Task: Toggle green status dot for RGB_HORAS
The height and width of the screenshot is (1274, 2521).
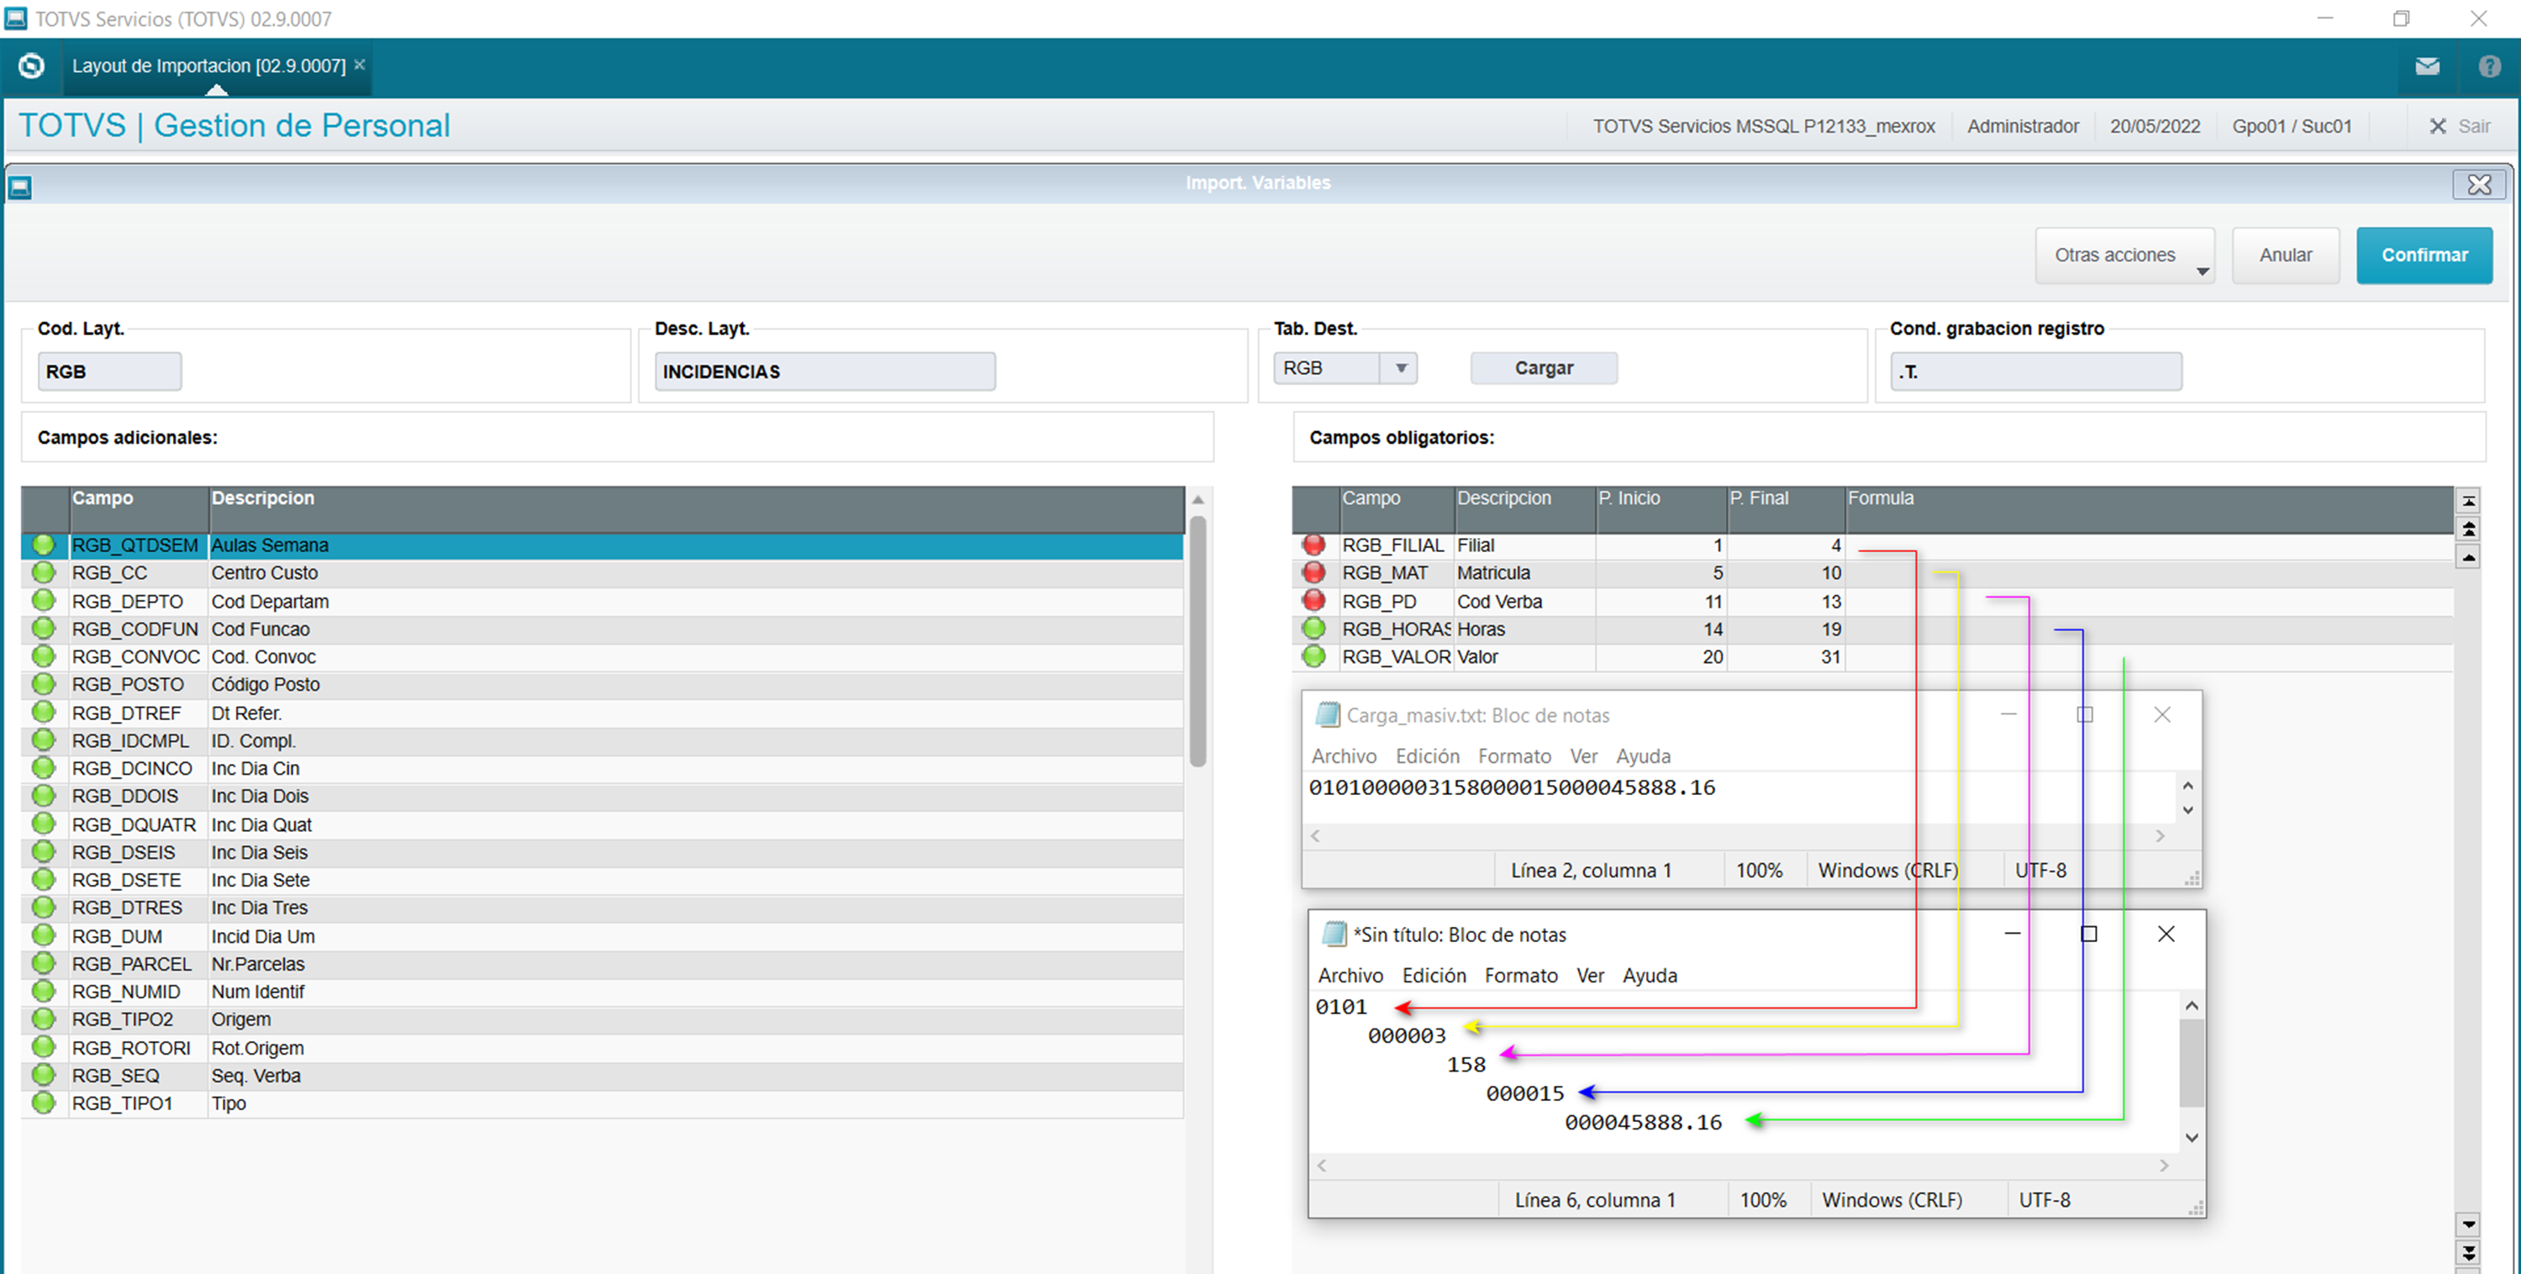Action: (1313, 629)
